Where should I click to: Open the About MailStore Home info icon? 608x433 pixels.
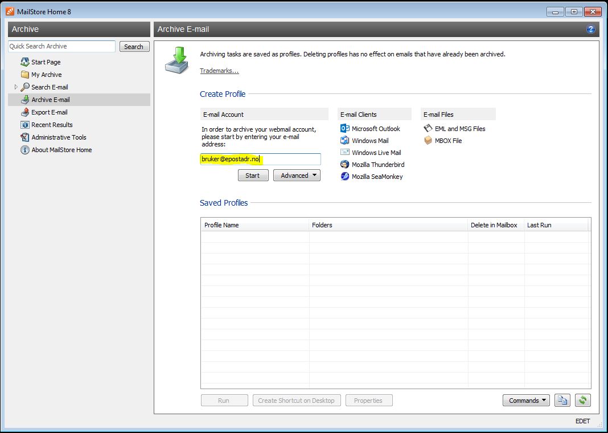click(x=25, y=150)
